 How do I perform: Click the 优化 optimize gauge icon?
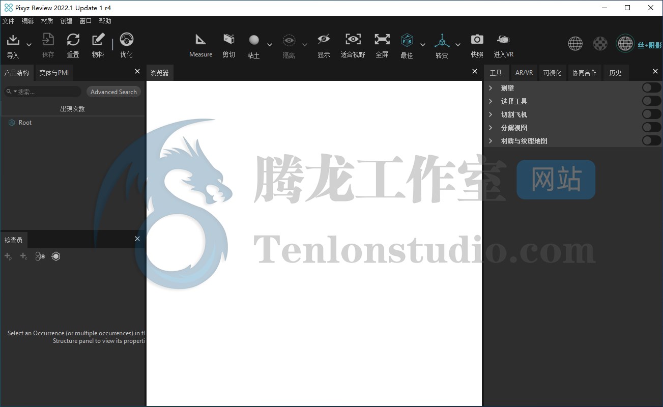tap(126, 40)
